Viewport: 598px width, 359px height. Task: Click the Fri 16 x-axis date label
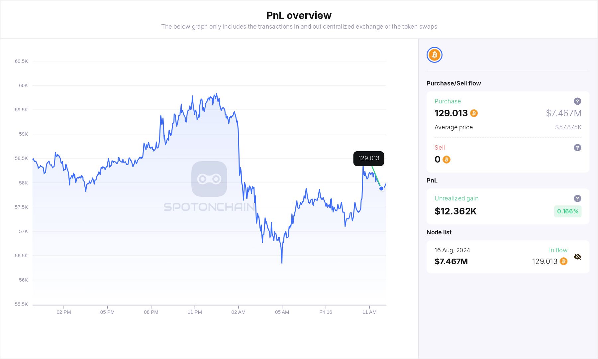(x=326, y=312)
